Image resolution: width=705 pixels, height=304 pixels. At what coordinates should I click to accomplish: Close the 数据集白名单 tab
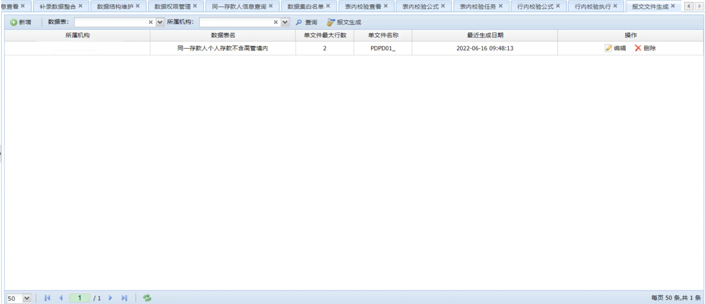click(328, 6)
